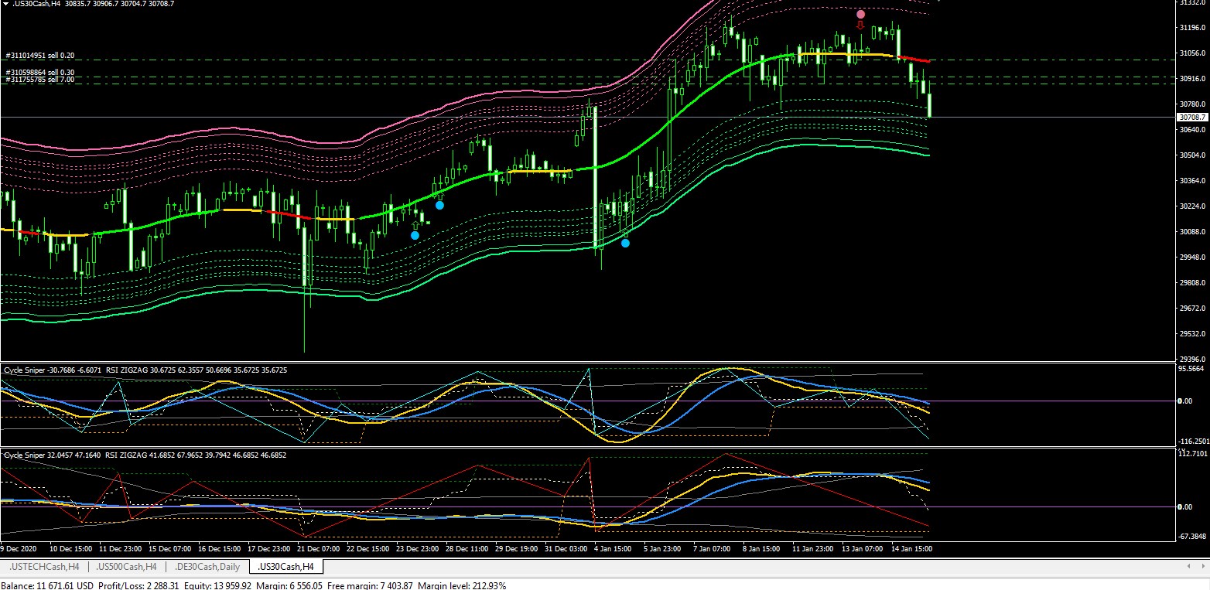The height and width of the screenshot is (590, 1210).
Task: Click the 30916.0 price axis label
Action: point(1191,79)
